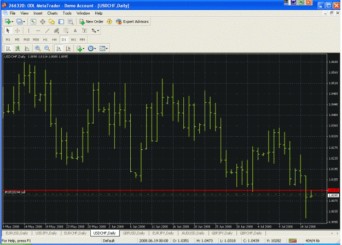Switch timeframe to M15
This screenshot has height=245, width=342.
[x=27, y=40]
